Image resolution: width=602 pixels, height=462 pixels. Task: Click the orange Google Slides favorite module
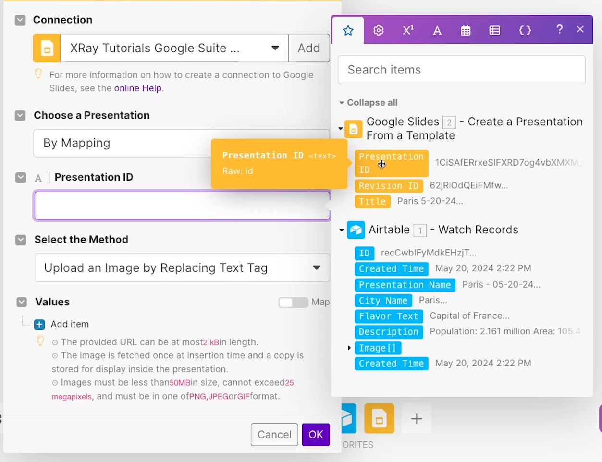click(379, 419)
